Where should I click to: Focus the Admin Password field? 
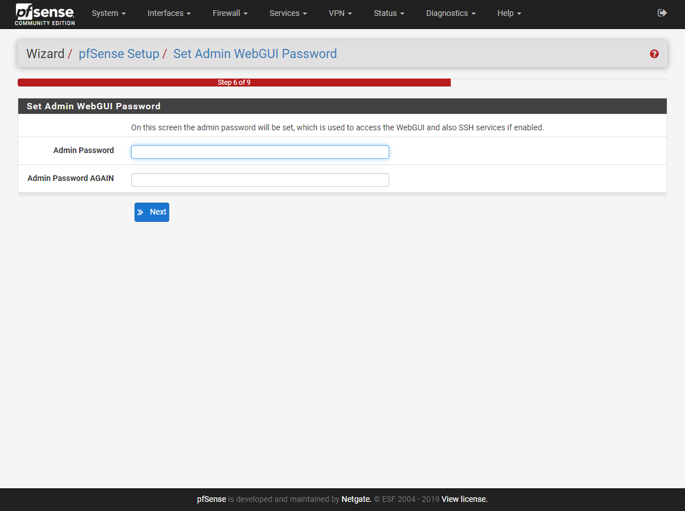[x=260, y=152]
